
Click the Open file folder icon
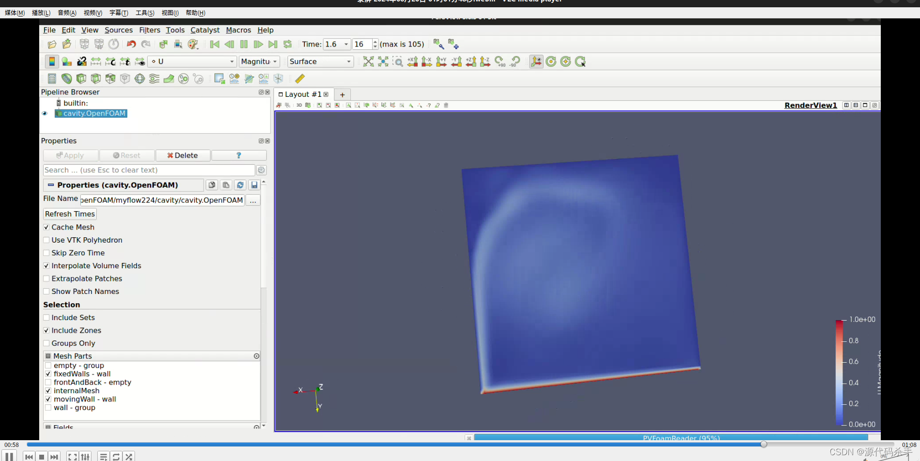52,44
